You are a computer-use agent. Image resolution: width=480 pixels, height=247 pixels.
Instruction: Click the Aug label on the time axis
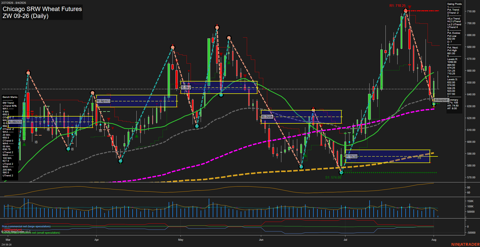click(434, 240)
